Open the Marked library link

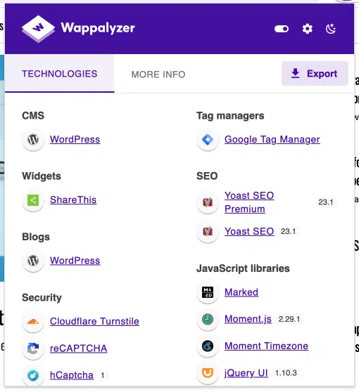pyautogui.click(x=241, y=292)
